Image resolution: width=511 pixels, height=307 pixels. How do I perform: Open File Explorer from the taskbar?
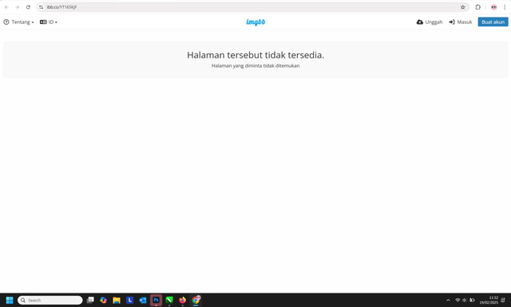117,300
